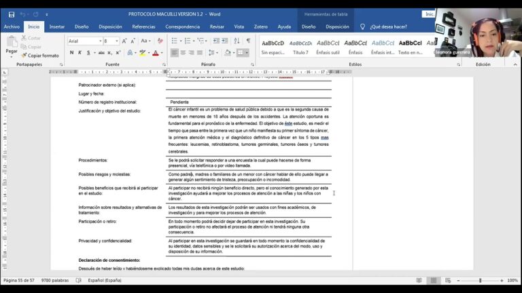Increase font size with larger A

tap(124, 41)
